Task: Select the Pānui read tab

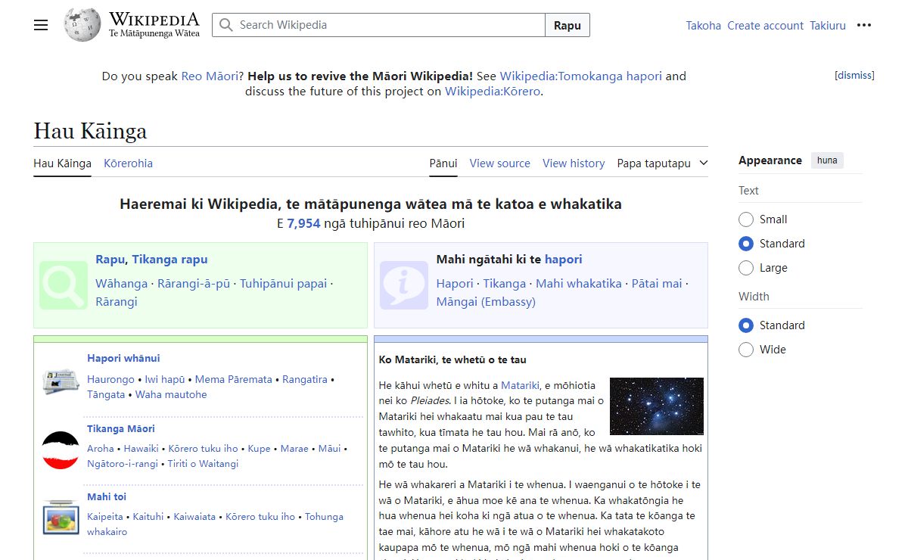Action: click(x=443, y=163)
